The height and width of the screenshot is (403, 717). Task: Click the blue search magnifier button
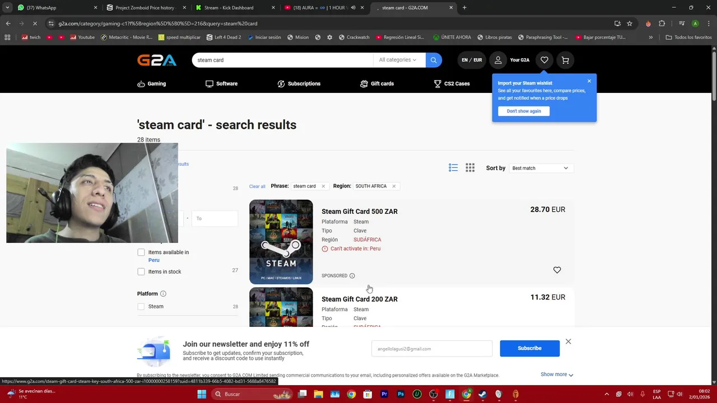(x=434, y=60)
